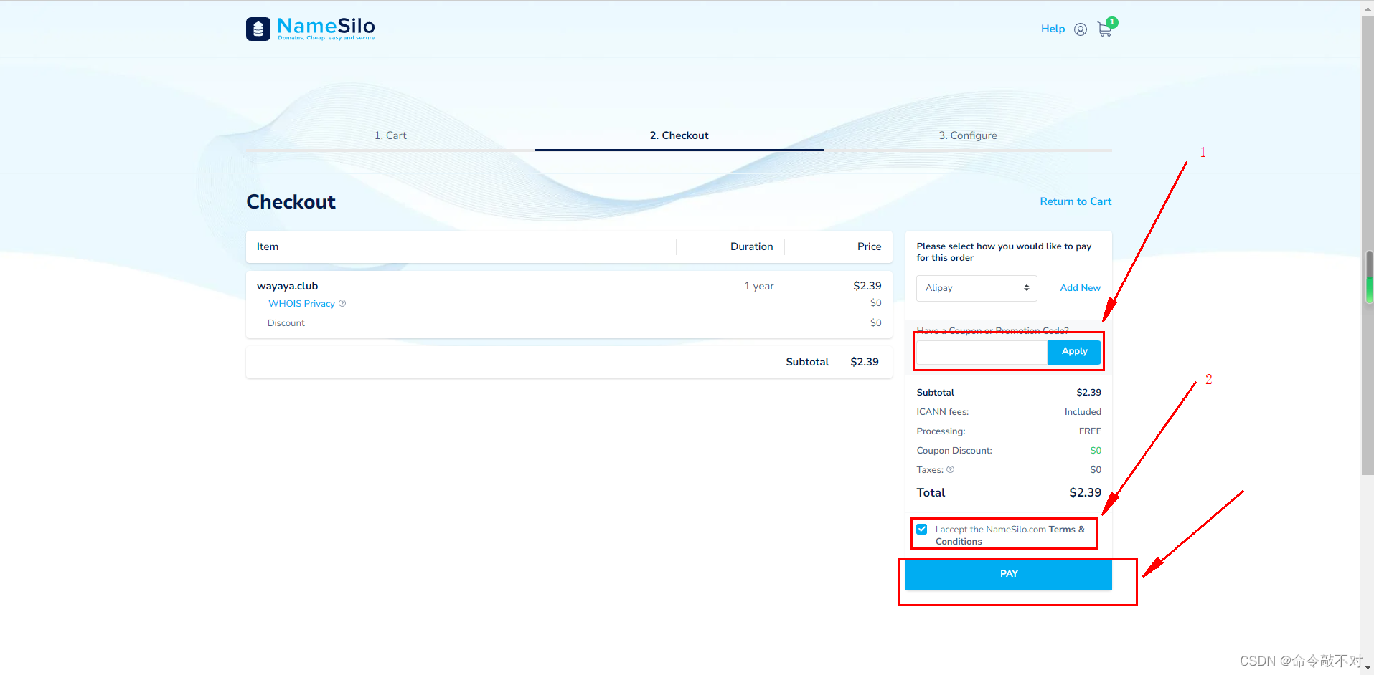Open the WHOIS Privacy link
This screenshot has height=675, width=1374.
[x=301, y=304]
